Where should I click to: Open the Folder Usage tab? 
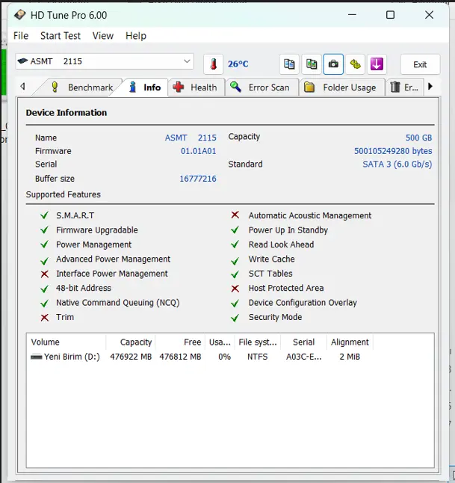(341, 87)
